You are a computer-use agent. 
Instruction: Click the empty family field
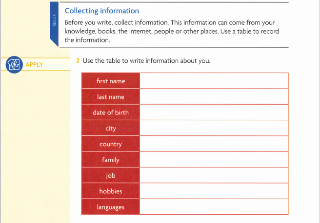[214, 160]
